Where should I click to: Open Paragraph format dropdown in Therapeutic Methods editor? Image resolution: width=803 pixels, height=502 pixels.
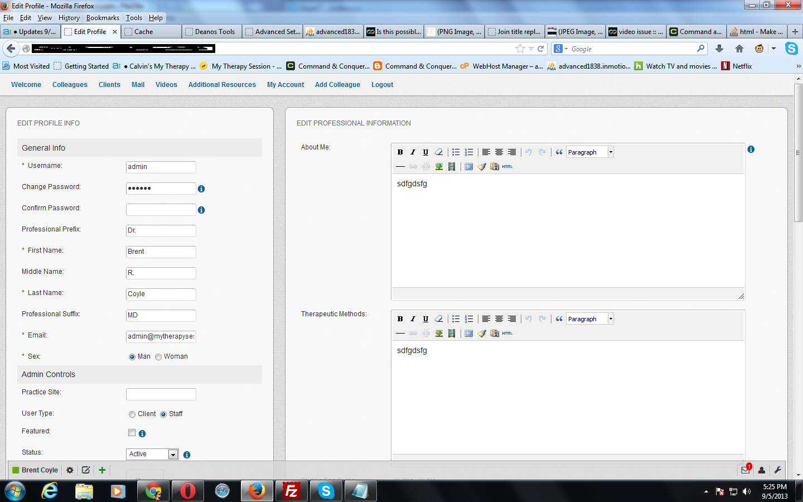click(x=611, y=319)
